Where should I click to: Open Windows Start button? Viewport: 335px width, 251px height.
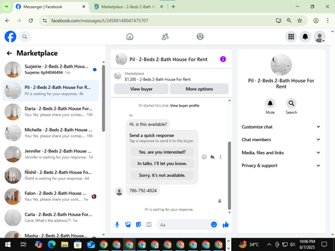coord(8,245)
